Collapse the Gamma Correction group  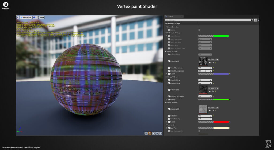coord(165,27)
